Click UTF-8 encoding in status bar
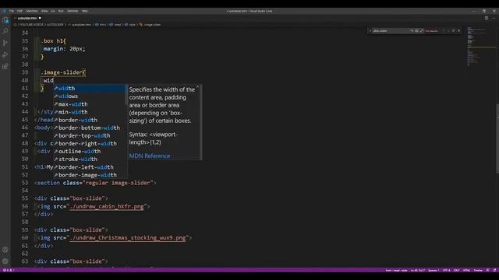 [447, 270]
